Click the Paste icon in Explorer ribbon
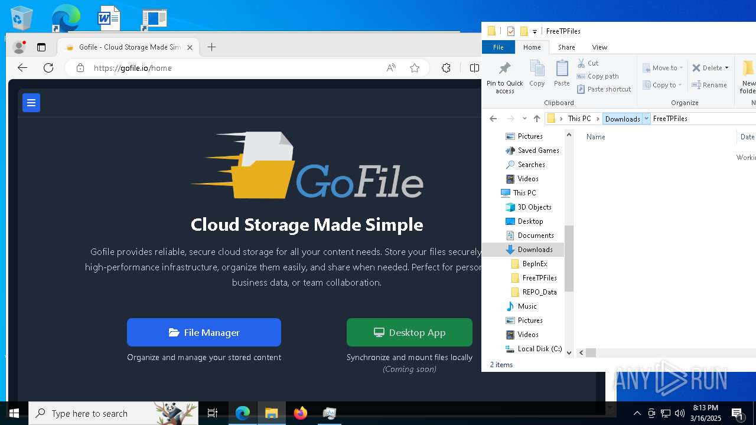Viewport: 756px width, 425px height. click(562, 74)
